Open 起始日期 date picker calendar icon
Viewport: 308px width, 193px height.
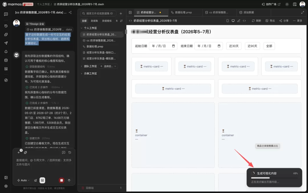point(173,46)
